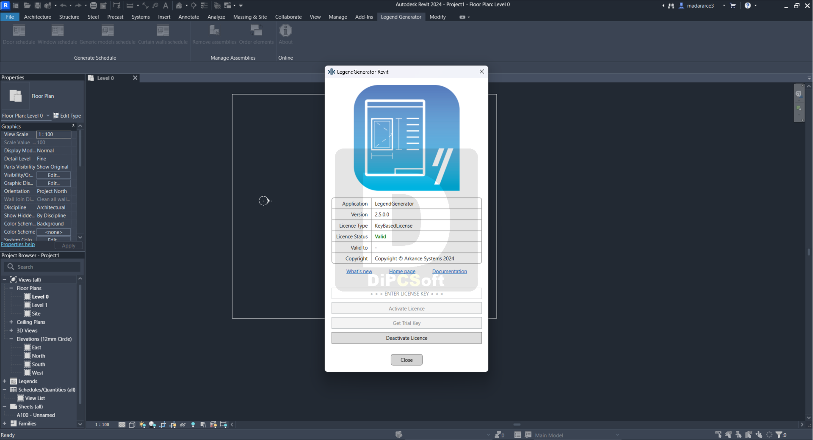This screenshot has width=813, height=440.
Task: Select Level 1 in the Project Browser
Action: point(39,305)
